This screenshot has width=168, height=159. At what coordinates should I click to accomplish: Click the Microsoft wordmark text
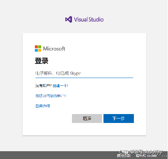click(54, 49)
